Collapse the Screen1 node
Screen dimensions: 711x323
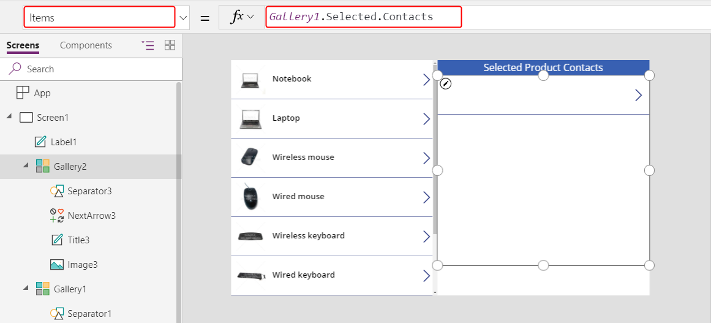pos(10,118)
